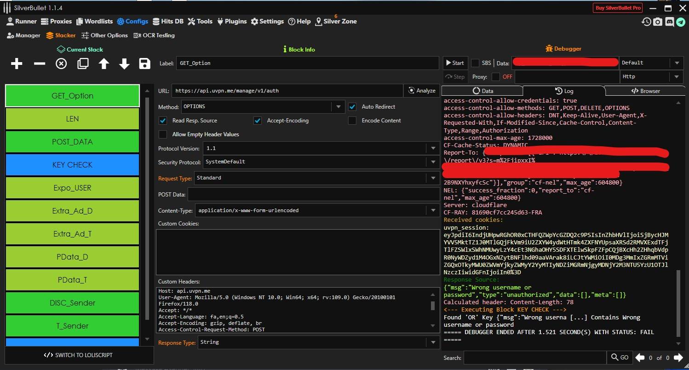Screen dimensions: 689x370
Task: Open the Plugins section
Action: pos(232,21)
